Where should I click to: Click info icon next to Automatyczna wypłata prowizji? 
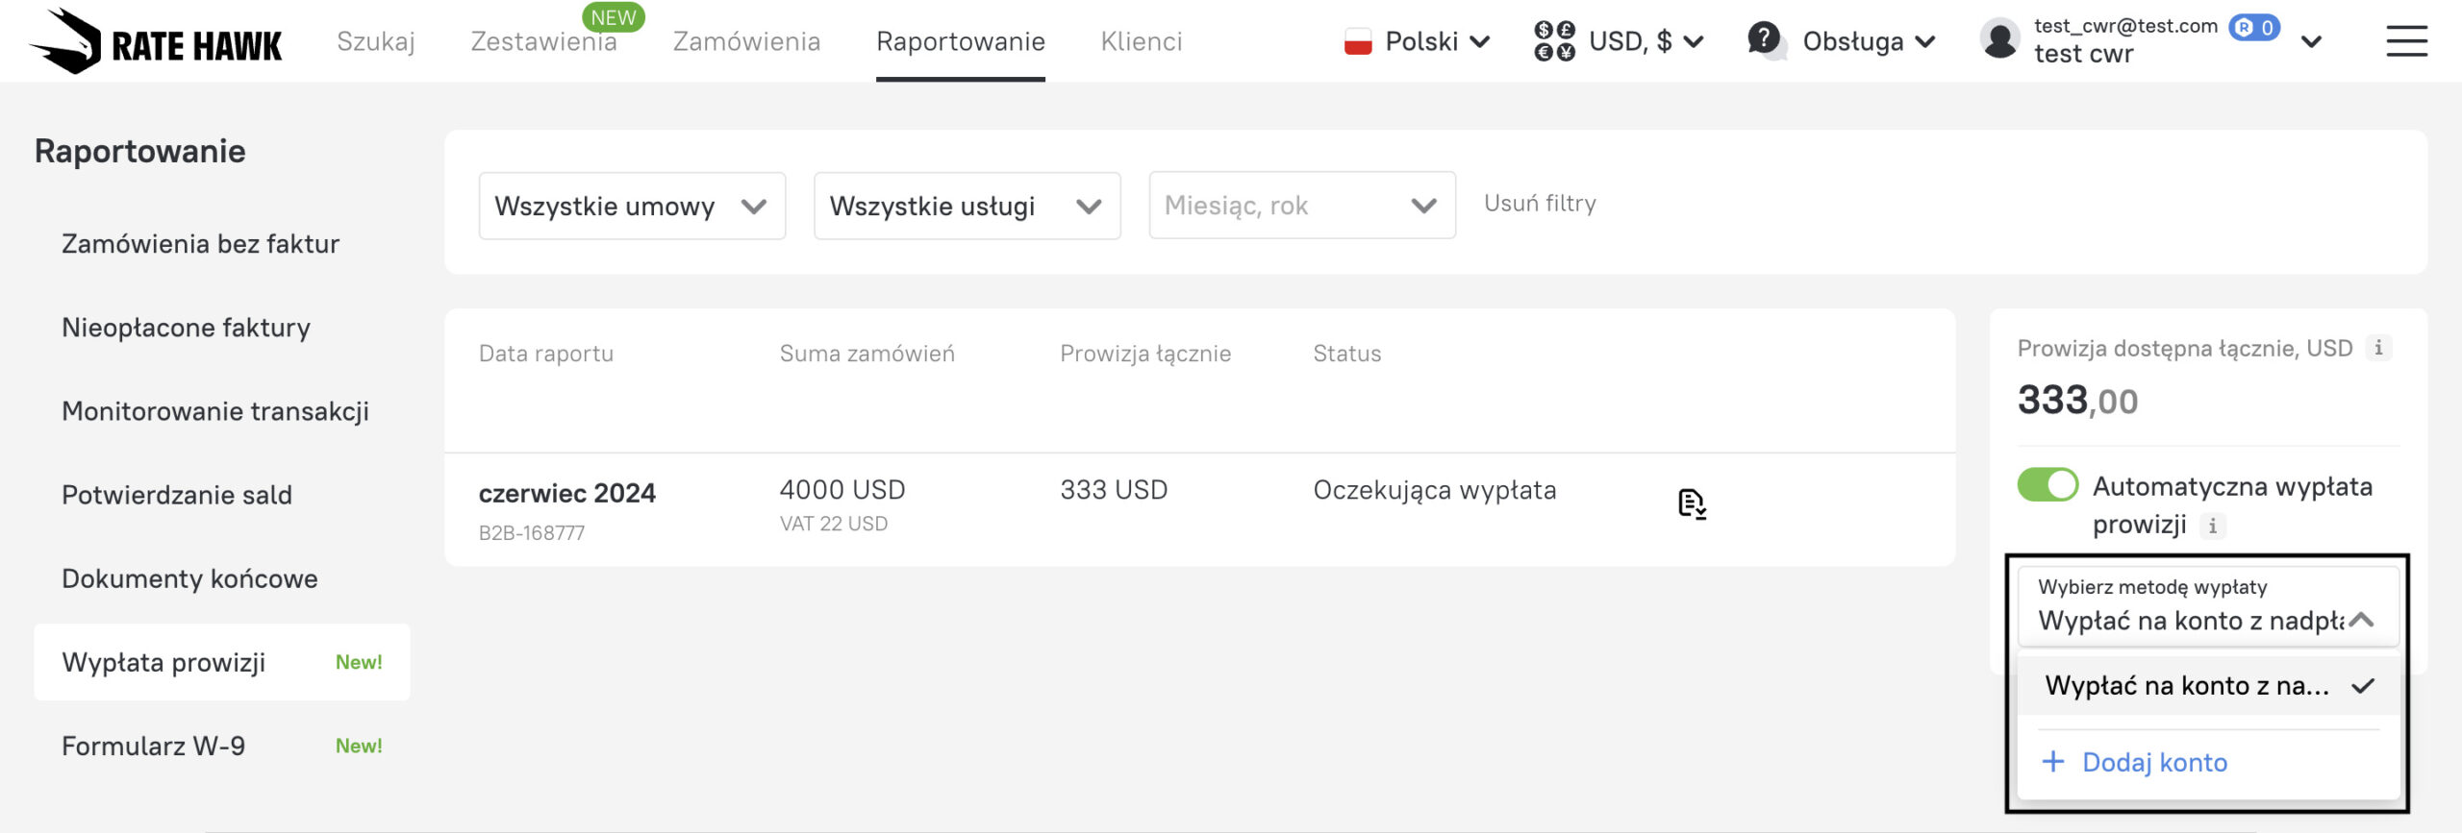[x=2213, y=526]
